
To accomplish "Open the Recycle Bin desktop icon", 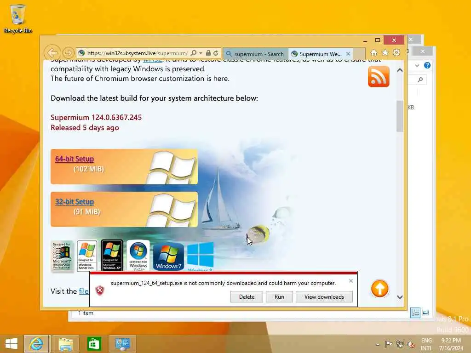I will pyautogui.click(x=18, y=18).
